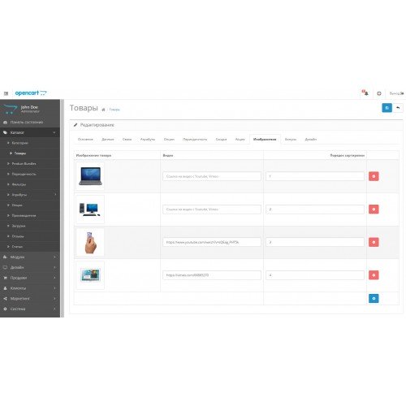The height and width of the screenshot is (406, 406).
Task: Open the help lifebuoy icon
Action: click(379, 93)
